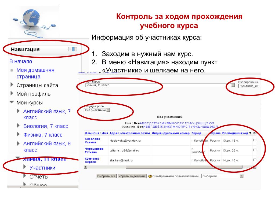Image resolution: width=275 pixels, height=206 pixels.
Task: Sort table by 'Город' column header
Action: coord(196,133)
